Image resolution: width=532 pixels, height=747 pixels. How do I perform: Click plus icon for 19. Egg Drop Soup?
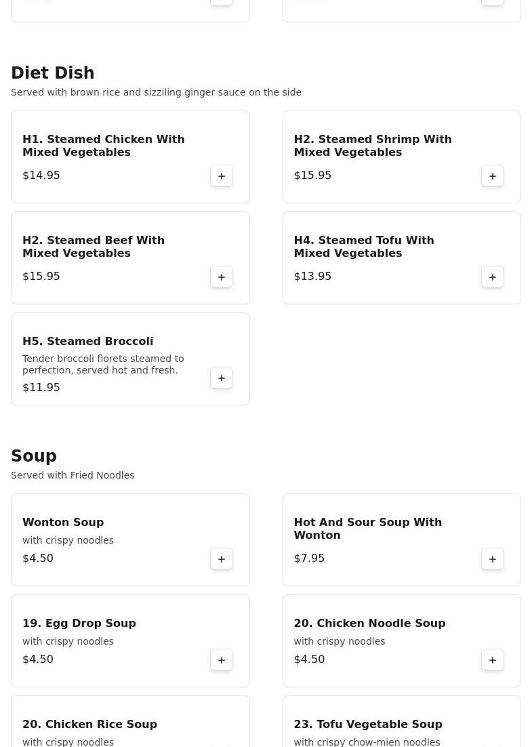222,660
